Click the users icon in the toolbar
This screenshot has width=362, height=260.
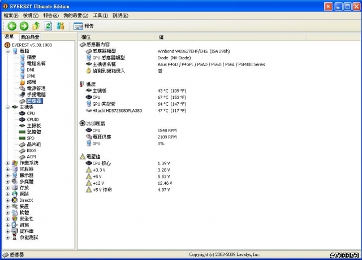(61, 26)
